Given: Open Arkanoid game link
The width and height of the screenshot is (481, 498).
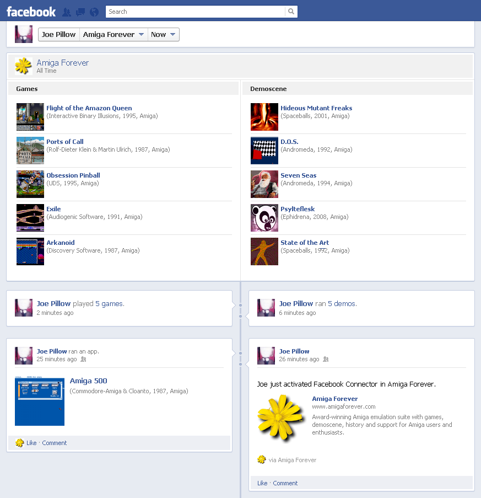Looking at the screenshot, I should [61, 243].
